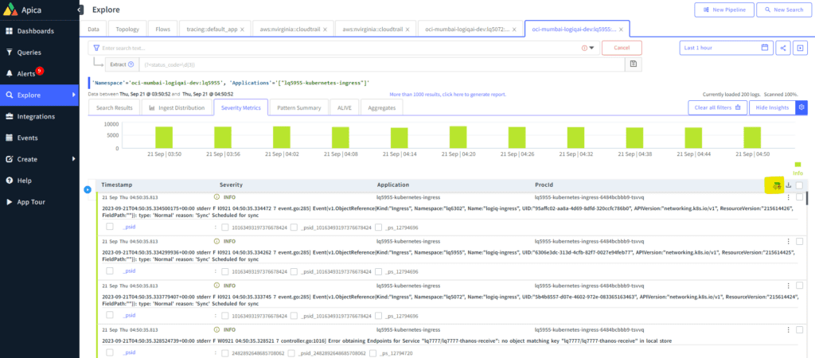Close the active oci-mumbai-logiqai-dev:lq5955 tab
The height and width of the screenshot is (358, 815).
[621, 29]
